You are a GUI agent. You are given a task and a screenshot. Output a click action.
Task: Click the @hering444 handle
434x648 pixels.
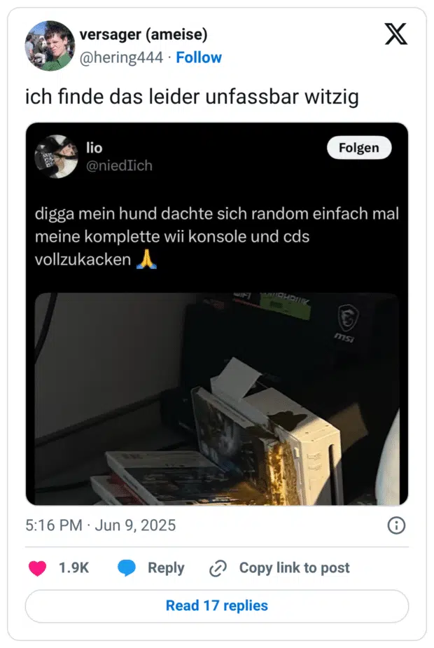121,57
